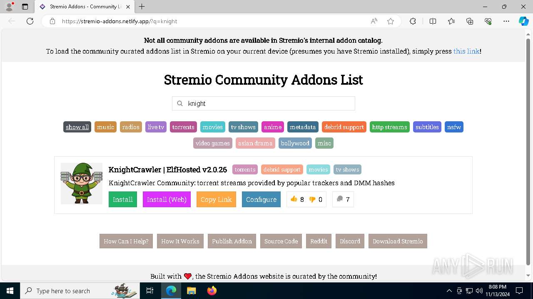Screen dimensions: 533x299
Task: Open the Source Code link
Action: 281,241
